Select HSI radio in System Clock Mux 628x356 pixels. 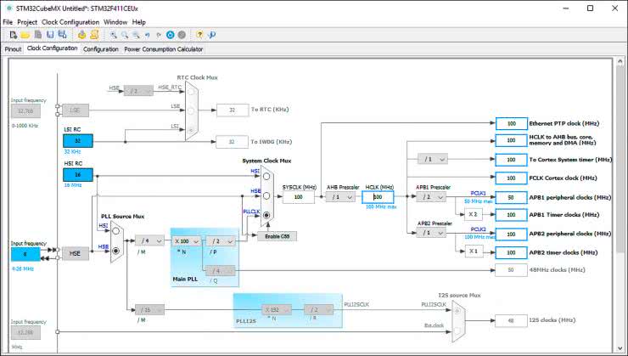click(268, 175)
